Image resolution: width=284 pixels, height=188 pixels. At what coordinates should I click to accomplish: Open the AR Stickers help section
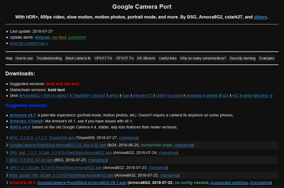[146, 58]
